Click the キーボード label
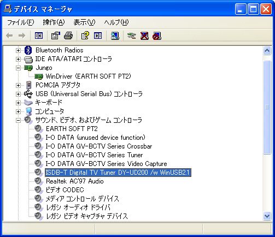The height and width of the screenshot is (237, 275). pyautogui.click(x=49, y=103)
